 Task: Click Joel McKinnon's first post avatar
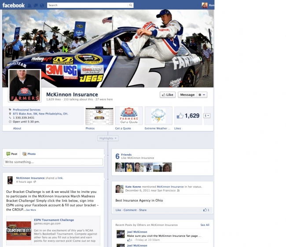tap(121, 234)
